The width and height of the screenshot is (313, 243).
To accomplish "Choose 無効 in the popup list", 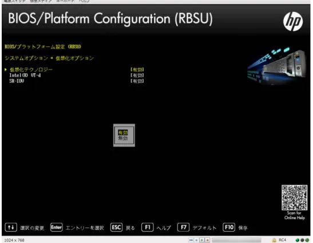I will tap(123, 138).
